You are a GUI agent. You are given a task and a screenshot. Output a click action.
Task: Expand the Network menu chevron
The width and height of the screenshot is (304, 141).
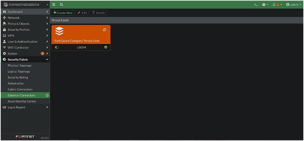point(47,18)
